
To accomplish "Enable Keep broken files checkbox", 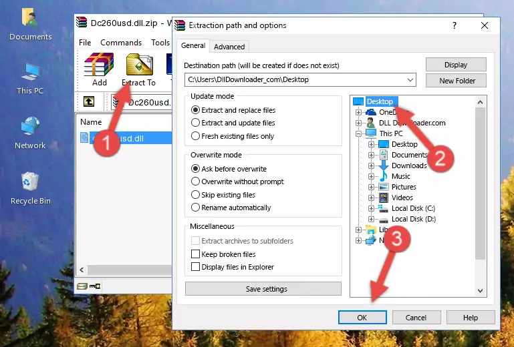I will point(195,254).
